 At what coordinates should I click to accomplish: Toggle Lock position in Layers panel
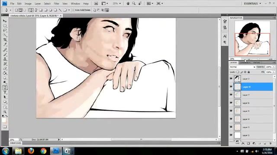pos(245,72)
